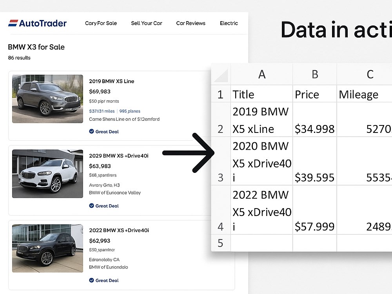Click the Title header cell
Screen dimensions: 392x294
click(x=261, y=94)
